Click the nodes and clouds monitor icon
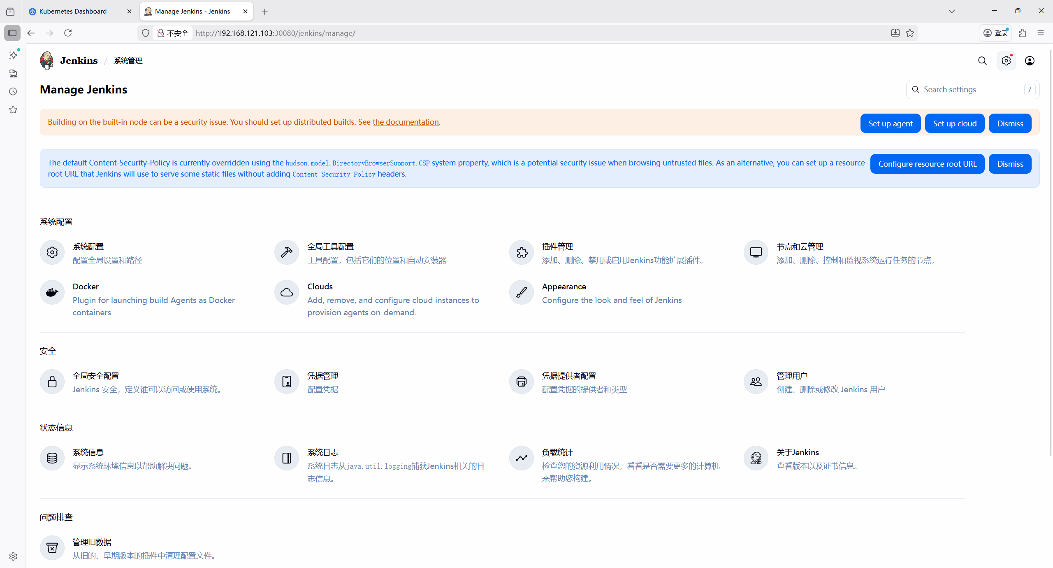1053x568 pixels. pyautogui.click(x=756, y=252)
